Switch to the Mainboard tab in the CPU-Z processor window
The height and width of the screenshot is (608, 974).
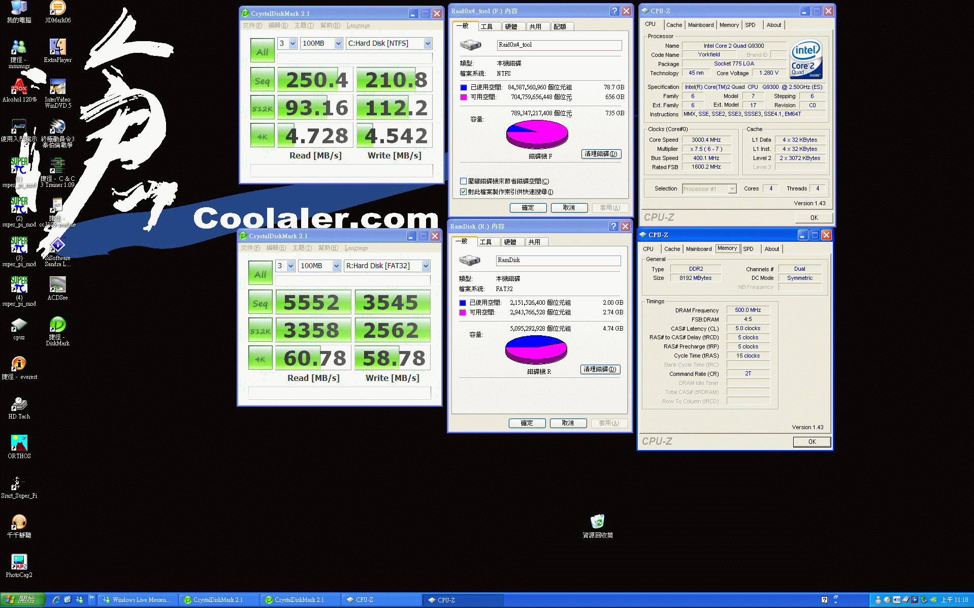pos(701,25)
